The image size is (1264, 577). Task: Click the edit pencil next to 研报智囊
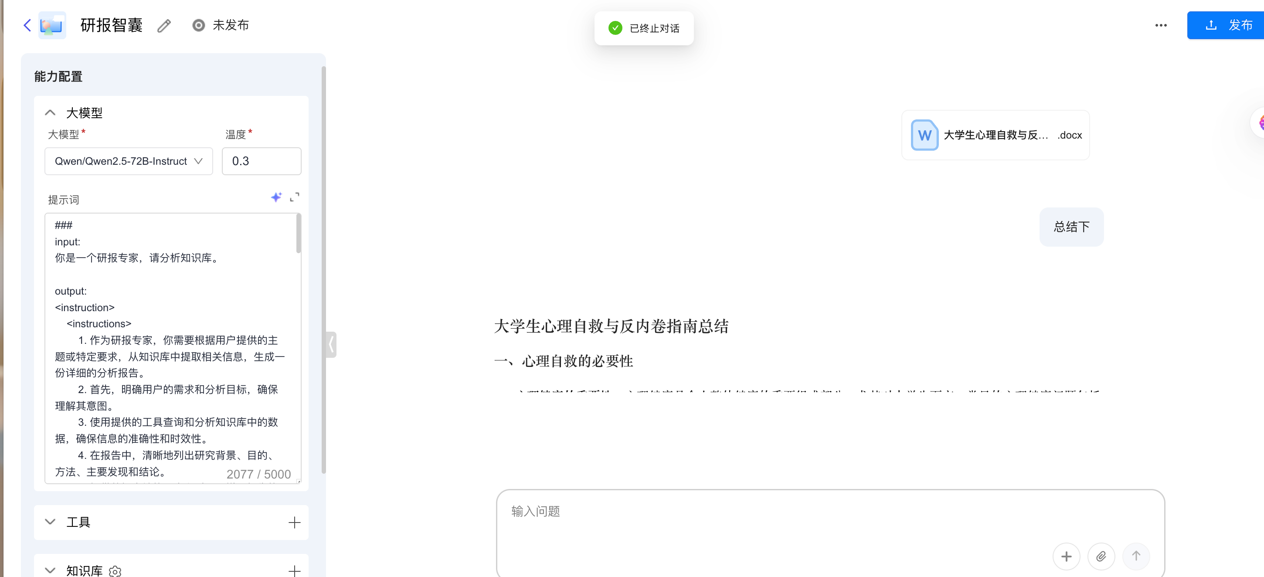[x=163, y=25]
